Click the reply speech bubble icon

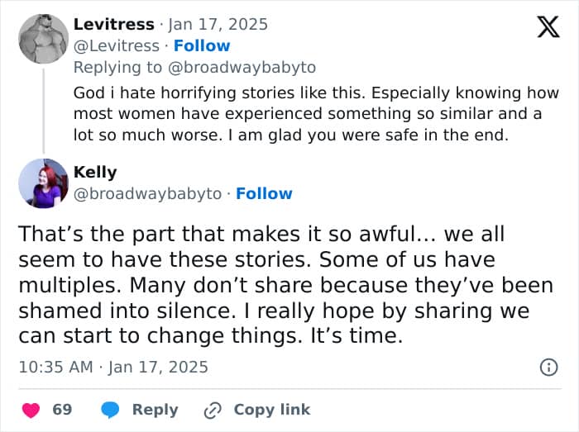pyautogui.click(x=112, y=410)
